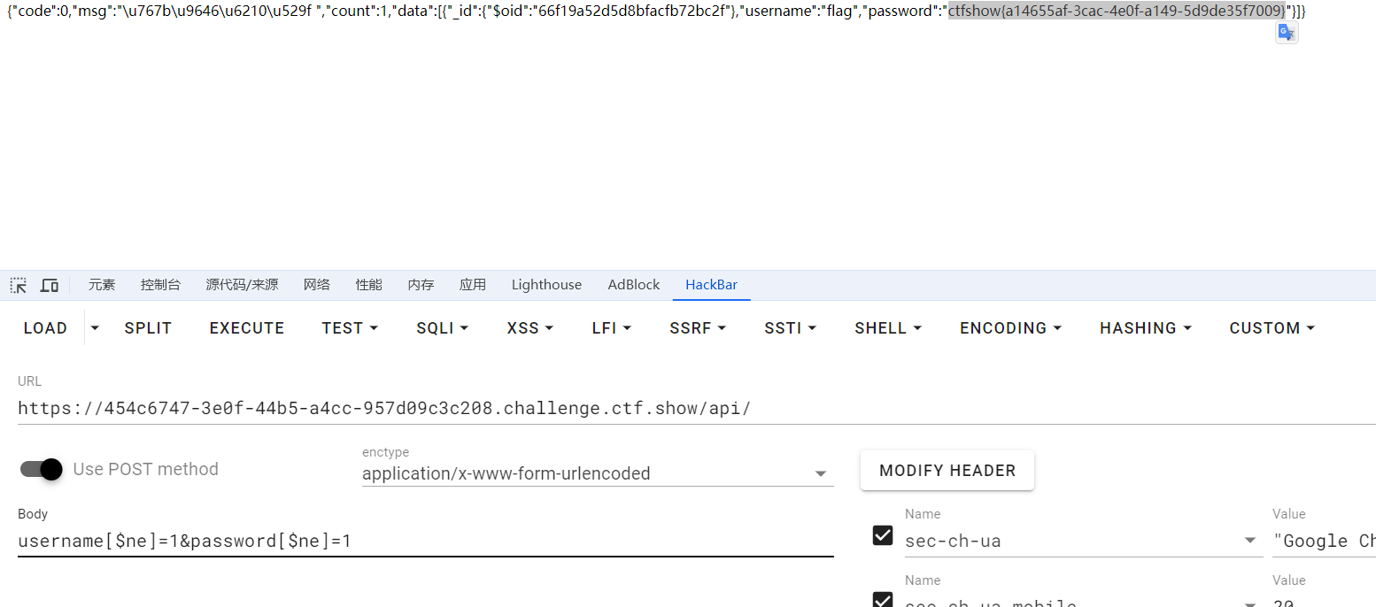
Task: Open the AdBlock tab
Action: click(x=634, y=285)
